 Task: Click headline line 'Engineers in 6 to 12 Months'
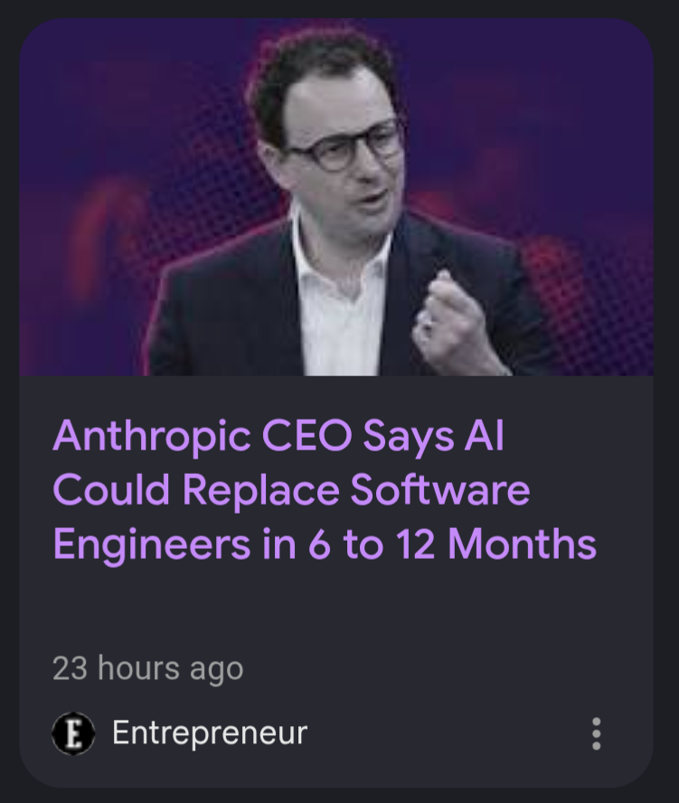tap(325, 543)
